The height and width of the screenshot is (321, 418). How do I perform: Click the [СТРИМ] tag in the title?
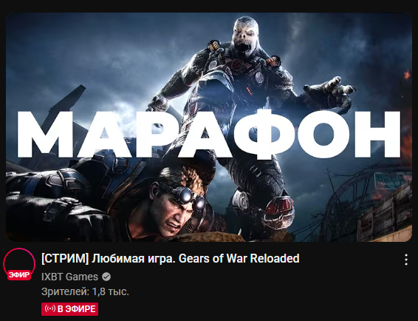pyautogui.click(x=65, y=259)
